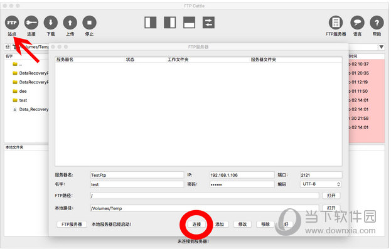Click the 状态 column header
The width and height of the screenshot is (391, 249).
coord(130,60)
